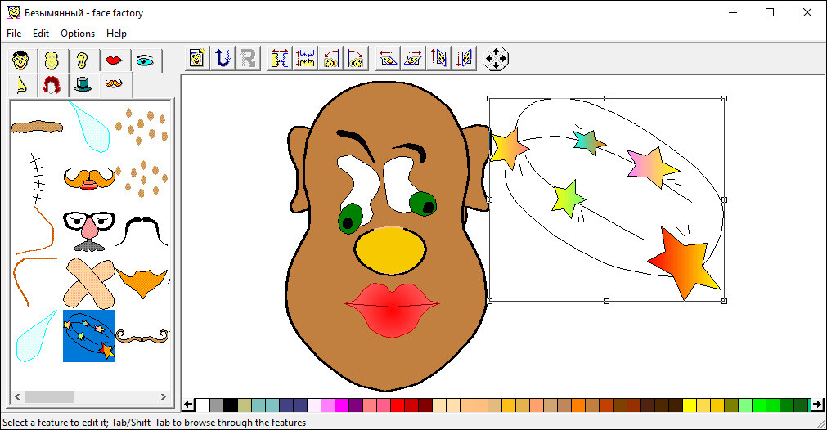Click the face factory title bar icon
827x430 pixels.
[x=14, y=12]
